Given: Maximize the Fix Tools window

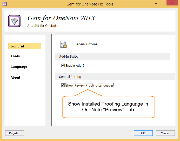Looking at the screenshot, I should click(x=163, y=3).
